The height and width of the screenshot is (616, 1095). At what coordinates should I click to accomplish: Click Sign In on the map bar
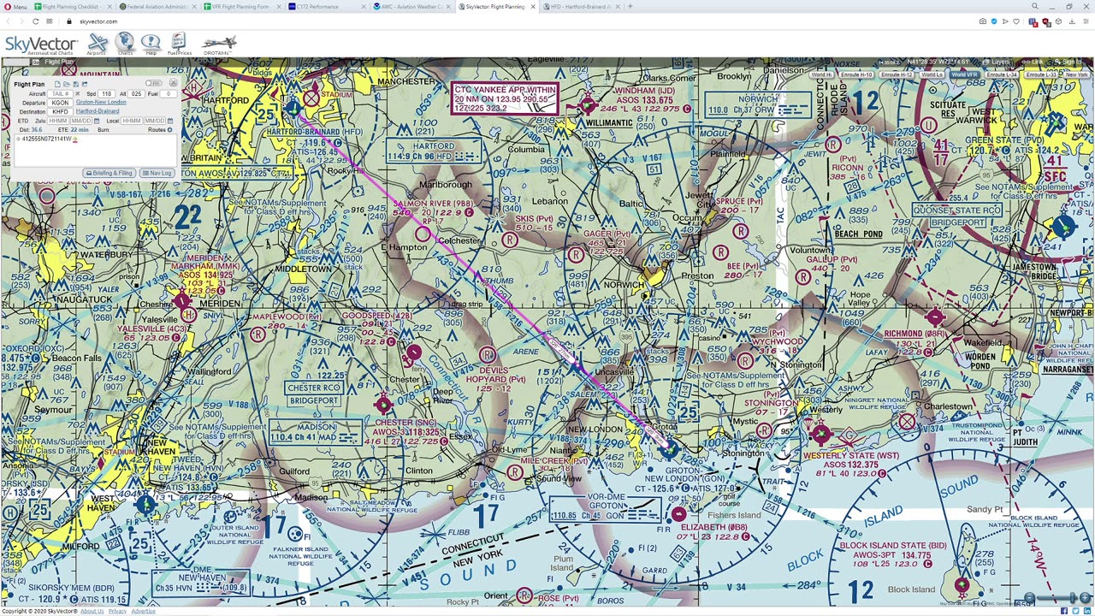point(1068,62)
